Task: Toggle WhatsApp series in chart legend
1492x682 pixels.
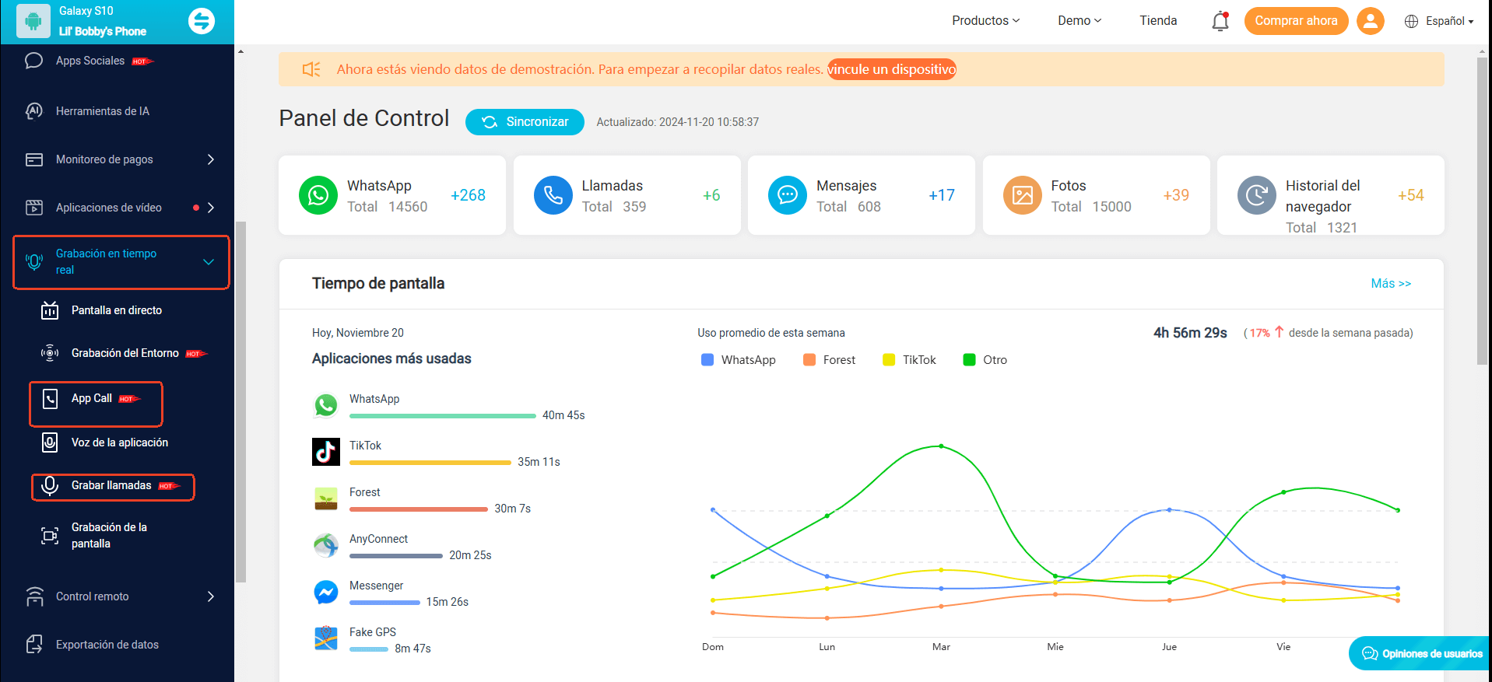Action: tap(739, 360)
